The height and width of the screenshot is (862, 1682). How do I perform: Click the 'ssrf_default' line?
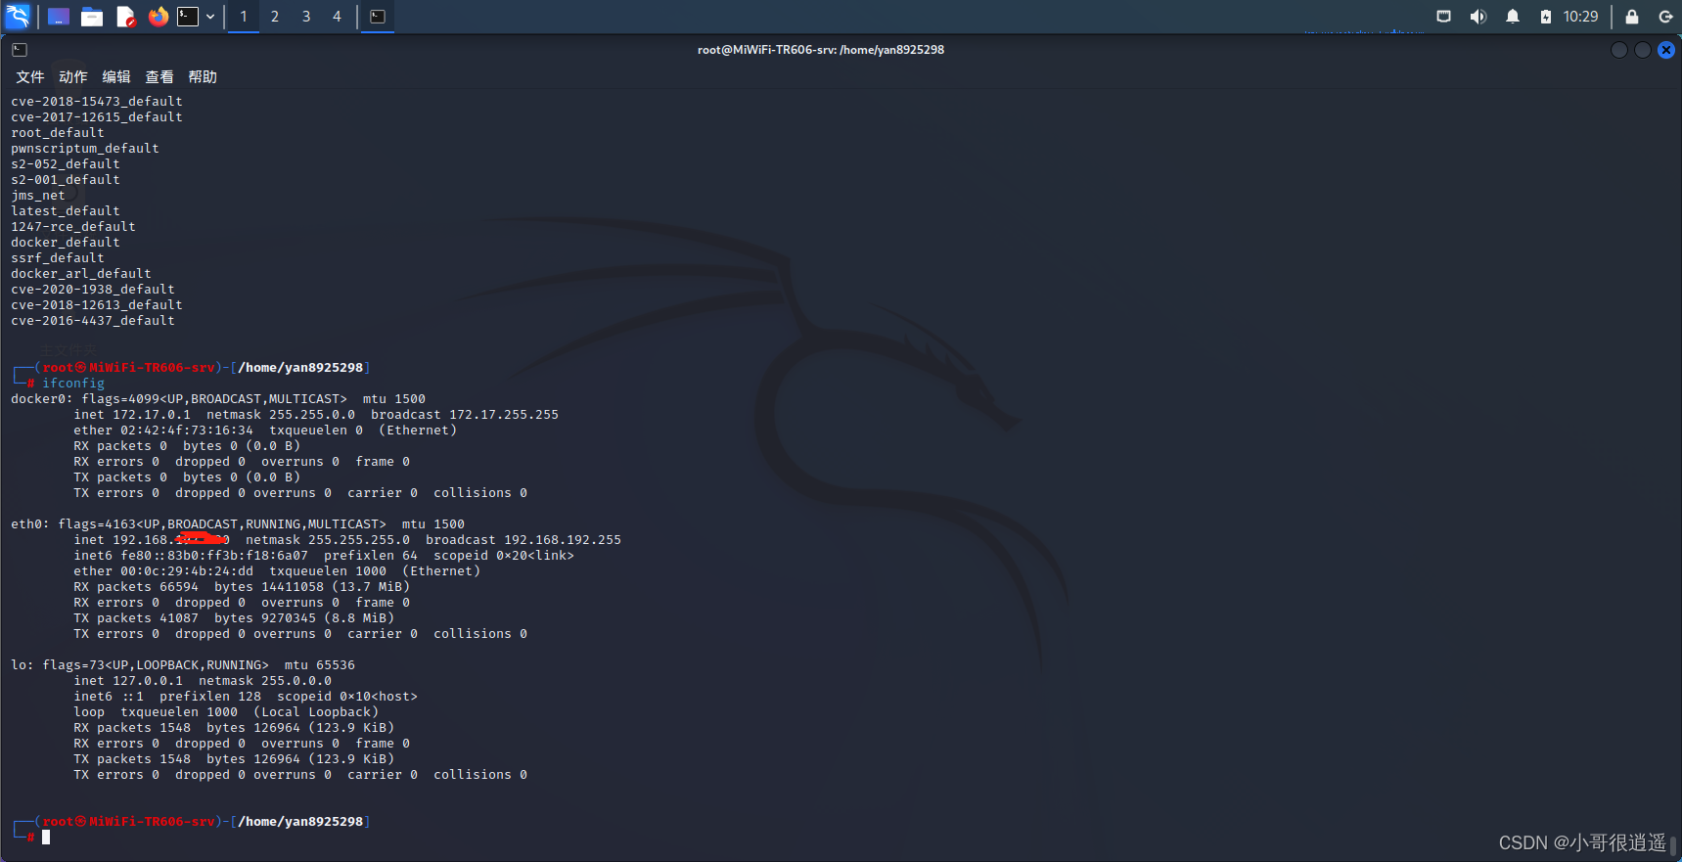click(x=58, y=258)
